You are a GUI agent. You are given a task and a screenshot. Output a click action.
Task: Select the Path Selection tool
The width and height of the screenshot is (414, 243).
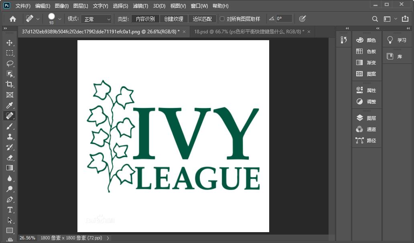(x=10, y=220)
